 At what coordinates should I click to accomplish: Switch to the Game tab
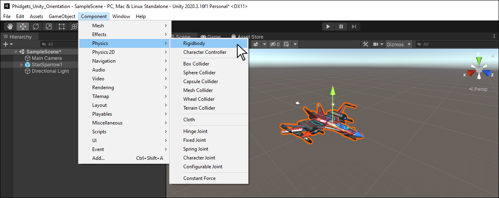point(211,37)
